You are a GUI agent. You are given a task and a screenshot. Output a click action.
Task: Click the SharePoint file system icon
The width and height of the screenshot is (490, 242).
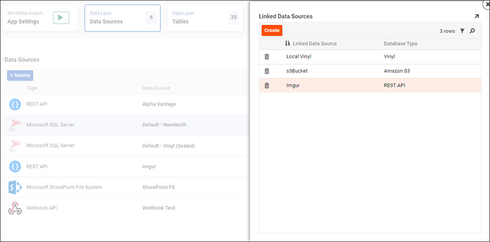(15, 187)
